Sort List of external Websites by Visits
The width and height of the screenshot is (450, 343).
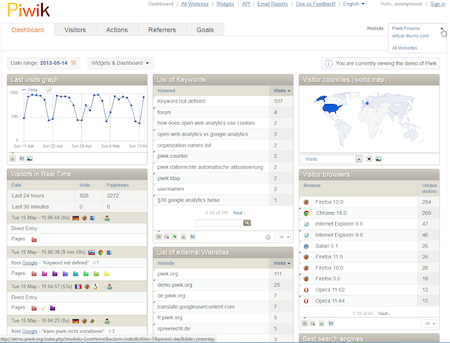(281, 263)
